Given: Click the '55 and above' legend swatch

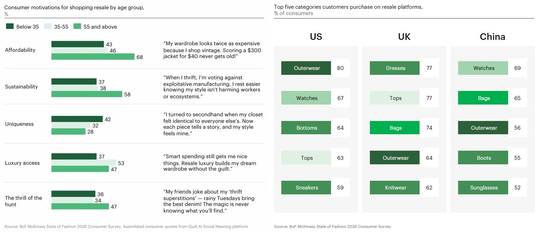Looking at the screenshot, I should coord(77,26).
